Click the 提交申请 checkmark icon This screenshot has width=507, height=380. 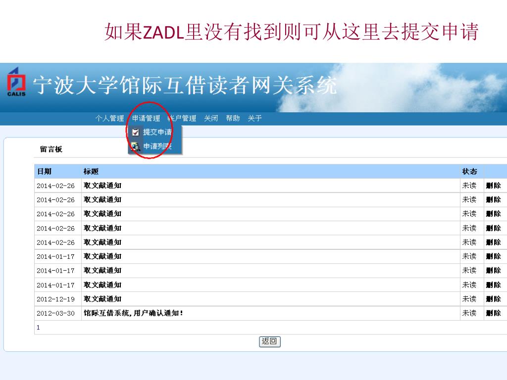136,132
